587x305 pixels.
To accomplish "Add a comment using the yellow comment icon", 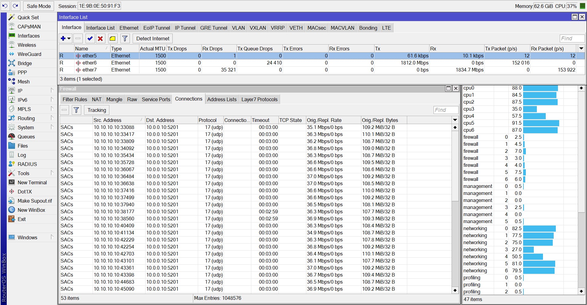I will point(112,38).
